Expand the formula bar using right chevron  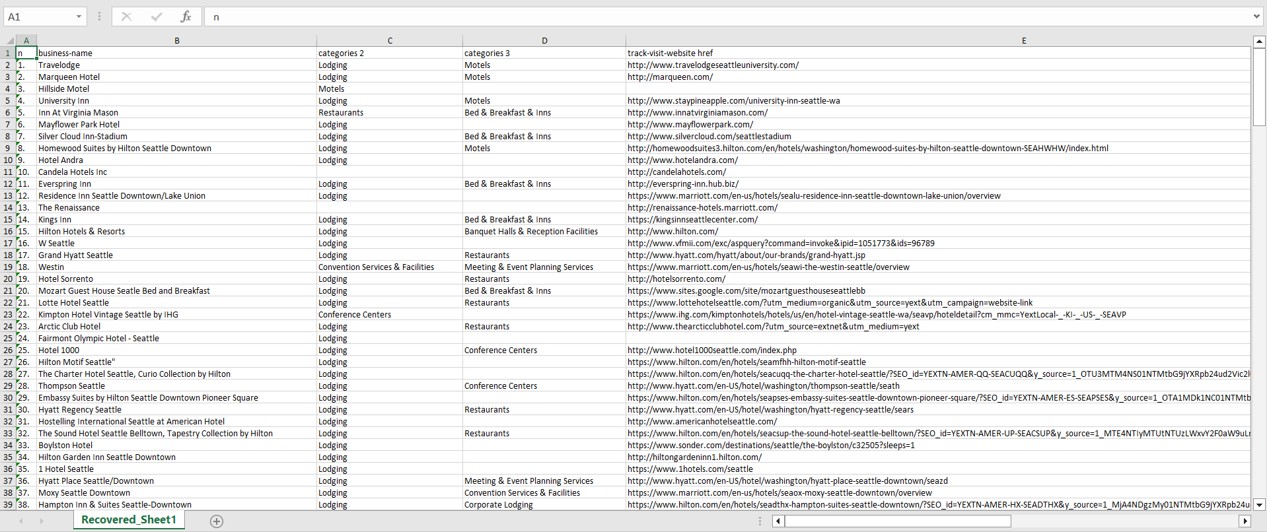[1256, 17]
